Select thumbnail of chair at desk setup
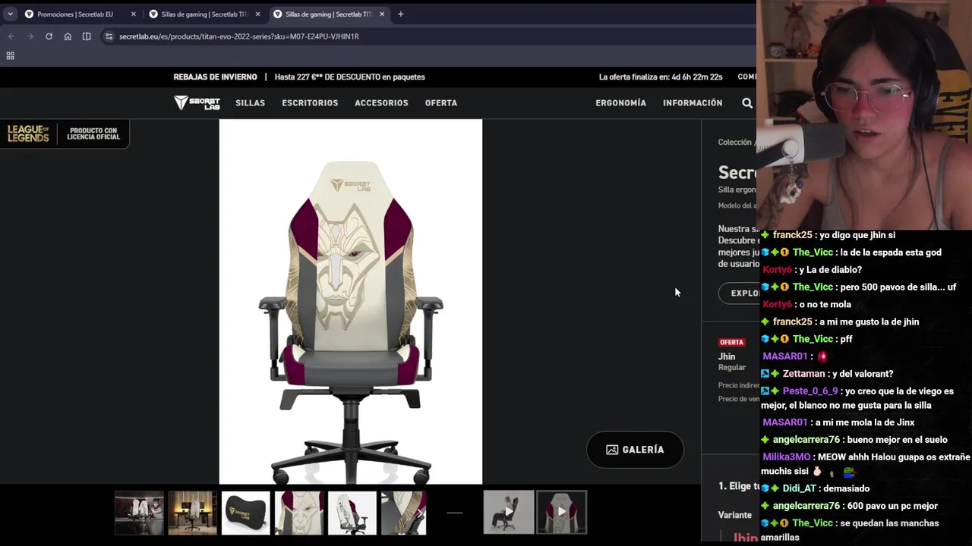Image resolution: width=972 pixels, height=546 pixels. [192, 513]
